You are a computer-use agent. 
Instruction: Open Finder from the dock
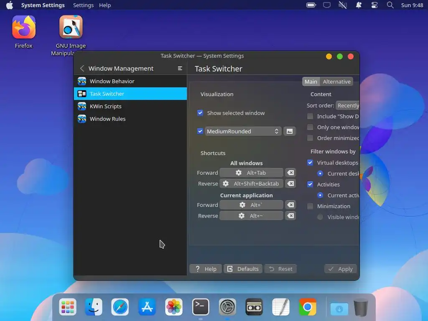point(94,307)
